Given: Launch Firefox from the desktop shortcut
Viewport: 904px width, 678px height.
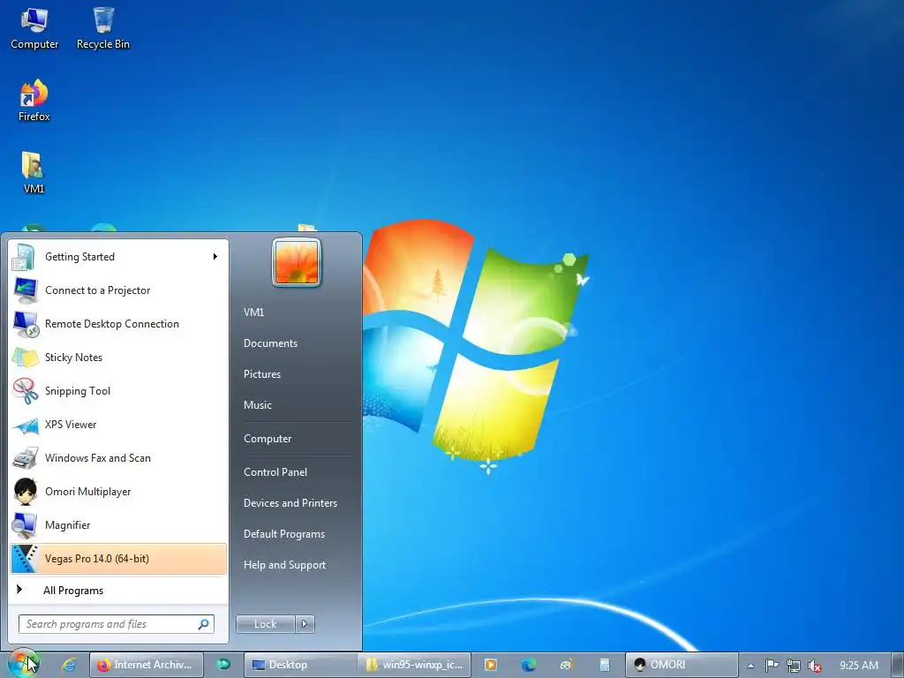Looking at the screenshot, I should [x=34, y=101].
